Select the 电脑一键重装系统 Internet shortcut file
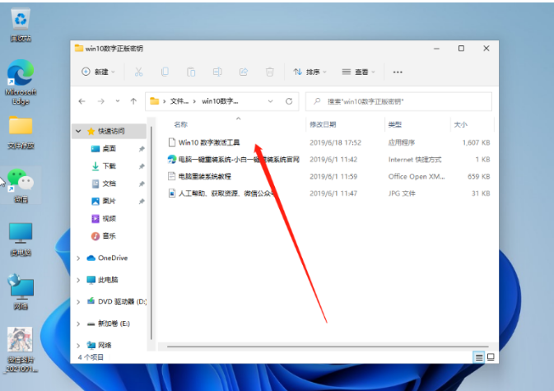The width and height of the screenshot is (554, 391). [x=234, y=160]
